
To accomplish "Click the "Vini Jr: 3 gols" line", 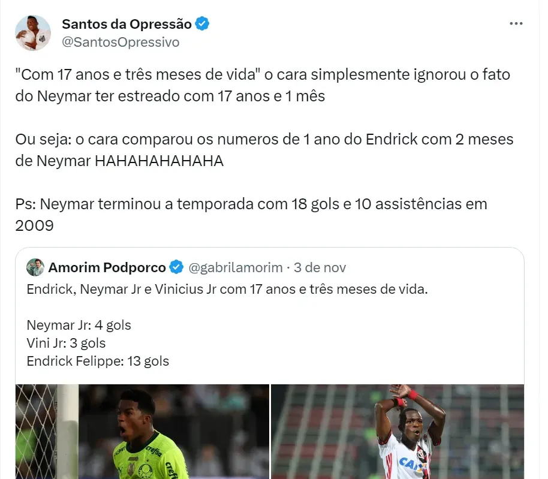I will pyautogui.click(x=67, y=343).
